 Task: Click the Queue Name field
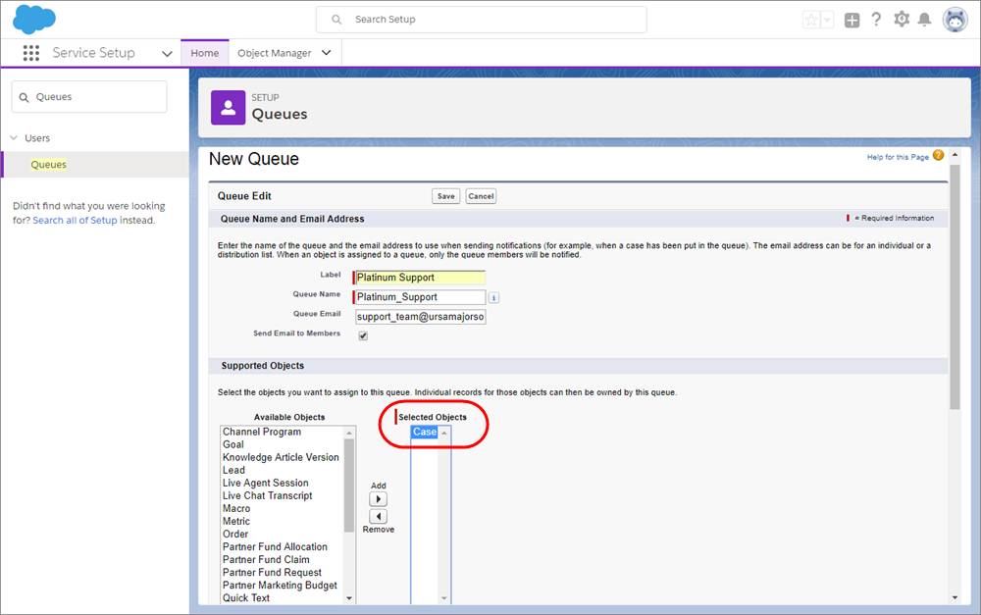click(419, 297)
